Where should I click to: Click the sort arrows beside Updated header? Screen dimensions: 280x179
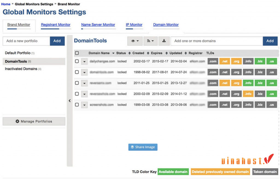point(186,53)
